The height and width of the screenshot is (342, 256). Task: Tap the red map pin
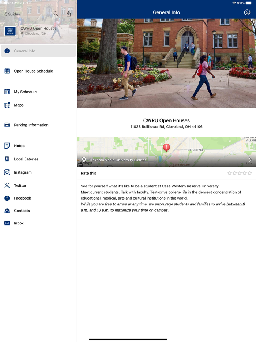pyautogui.click(x=166, y=148)
